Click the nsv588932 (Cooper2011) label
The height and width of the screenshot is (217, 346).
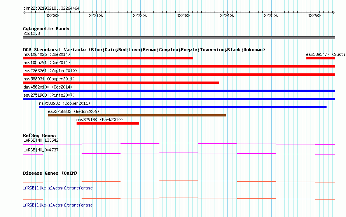(x=65, y=103)
